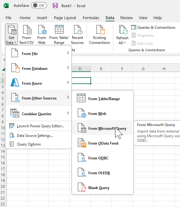The width and height of the screenshot is (180, 207).
Task: Open the Queries & Connections pane button
Action: click(x=153, y=27)
